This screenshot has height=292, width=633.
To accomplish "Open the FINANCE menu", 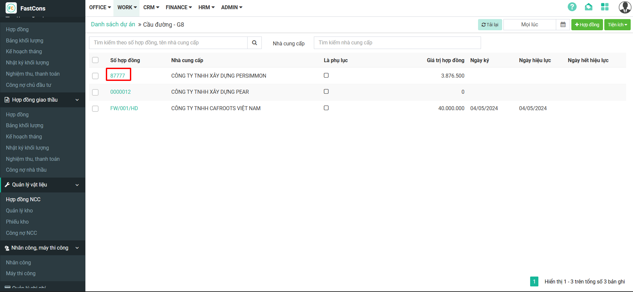I will [179, 7].
